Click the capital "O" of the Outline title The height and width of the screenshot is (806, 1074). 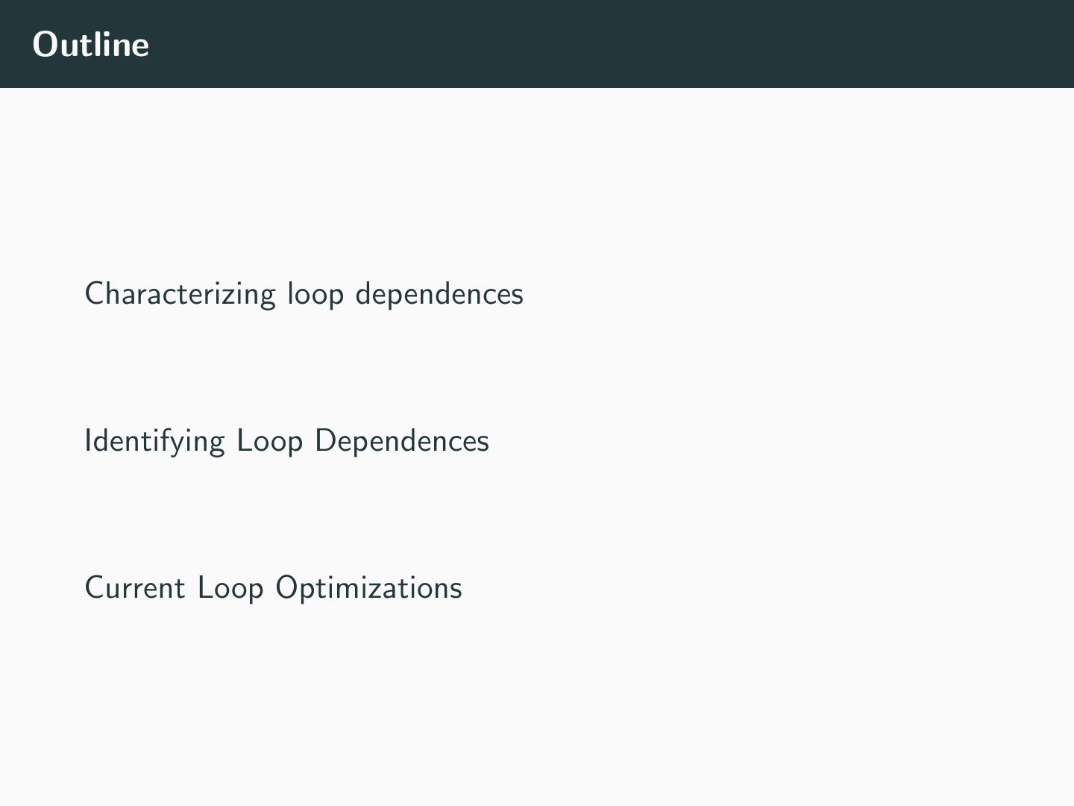pos(45,45)
